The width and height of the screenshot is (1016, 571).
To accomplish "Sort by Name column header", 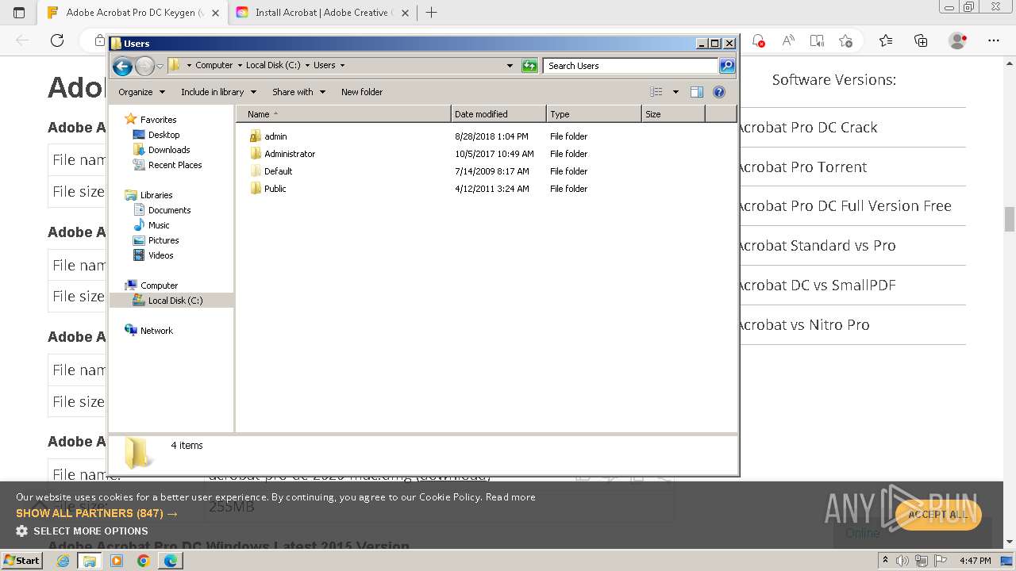I will [x=344, y=114].
